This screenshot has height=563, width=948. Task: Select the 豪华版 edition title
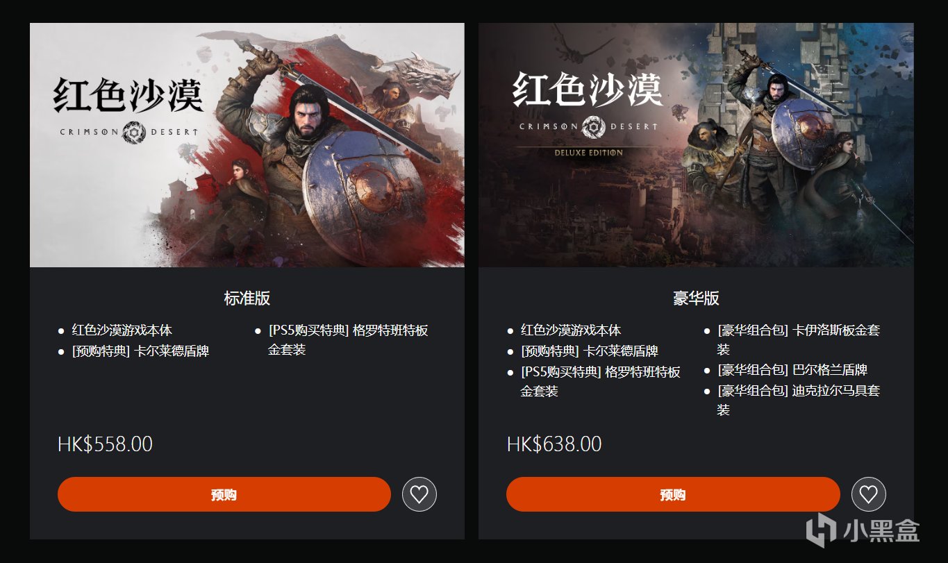coord(697,299)
